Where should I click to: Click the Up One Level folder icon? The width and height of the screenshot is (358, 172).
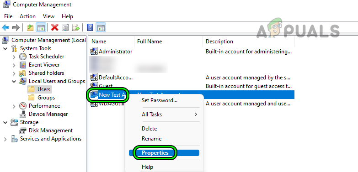pyautogui.click(x=30, y=28)
